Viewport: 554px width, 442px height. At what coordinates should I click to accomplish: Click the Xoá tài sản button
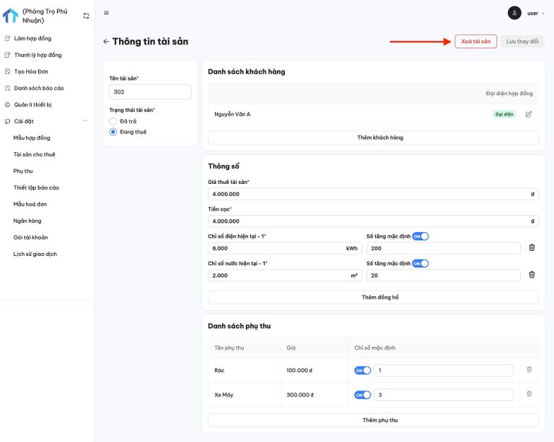[475, 42]
